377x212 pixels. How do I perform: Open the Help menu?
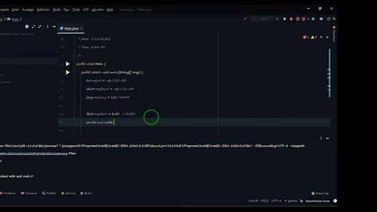110,9
